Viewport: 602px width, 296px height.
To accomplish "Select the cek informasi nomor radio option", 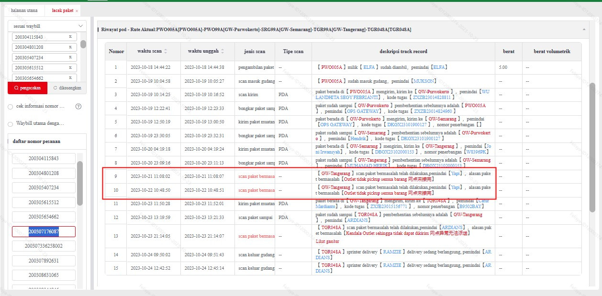I will click(x=11, y=107).
